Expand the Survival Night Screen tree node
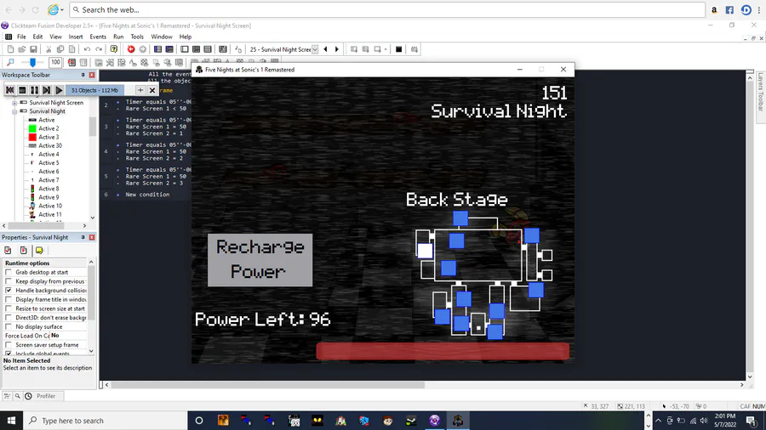 coord(14,103)
